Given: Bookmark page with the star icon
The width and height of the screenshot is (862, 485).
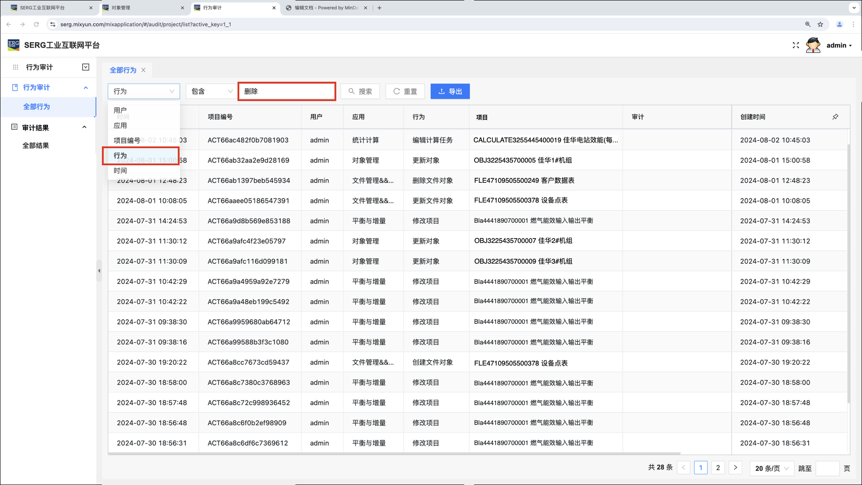Looking at the screenshot, I should 820,24.
